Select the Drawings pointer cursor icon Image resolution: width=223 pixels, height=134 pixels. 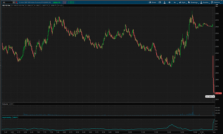(189, 2)
